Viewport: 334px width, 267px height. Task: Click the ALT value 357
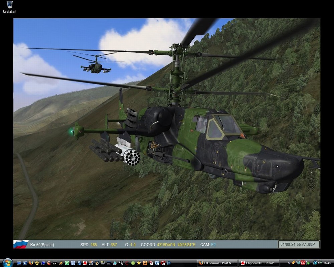coord(114,245)
